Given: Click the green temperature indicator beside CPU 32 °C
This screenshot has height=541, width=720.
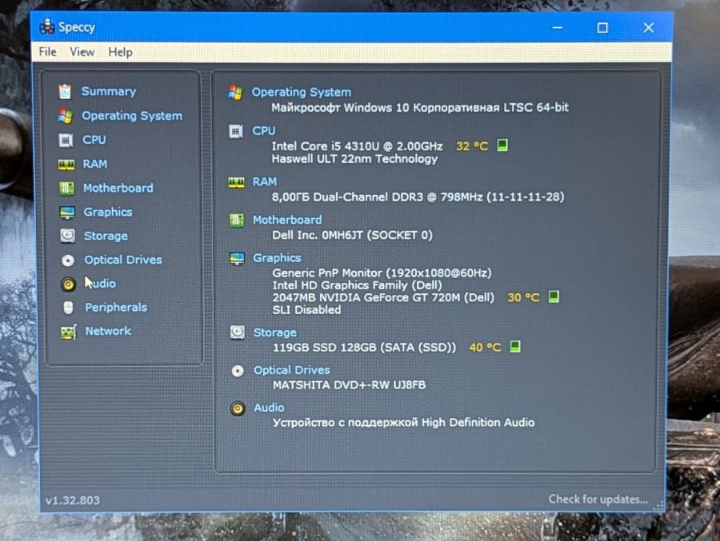Looking at the screenshot, I should 502,145.
